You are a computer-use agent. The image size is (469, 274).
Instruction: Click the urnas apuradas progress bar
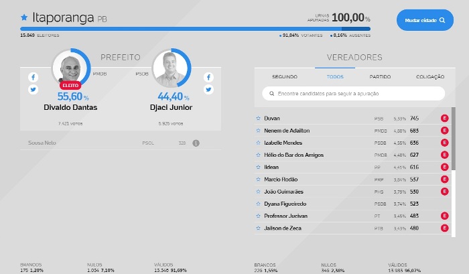tap(195, 29)
